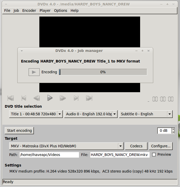Click the Settings section label
The height and width of the screenshot is (187, 180).
point(13,165)
